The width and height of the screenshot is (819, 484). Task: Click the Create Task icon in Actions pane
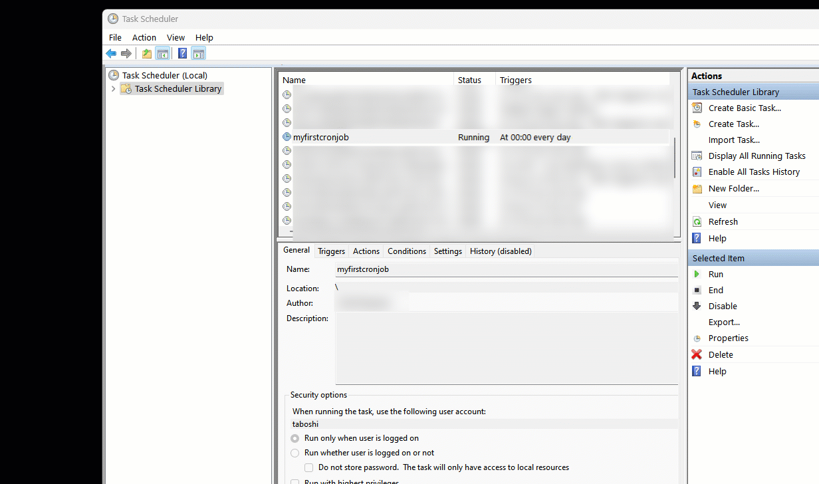click(695, 124)
